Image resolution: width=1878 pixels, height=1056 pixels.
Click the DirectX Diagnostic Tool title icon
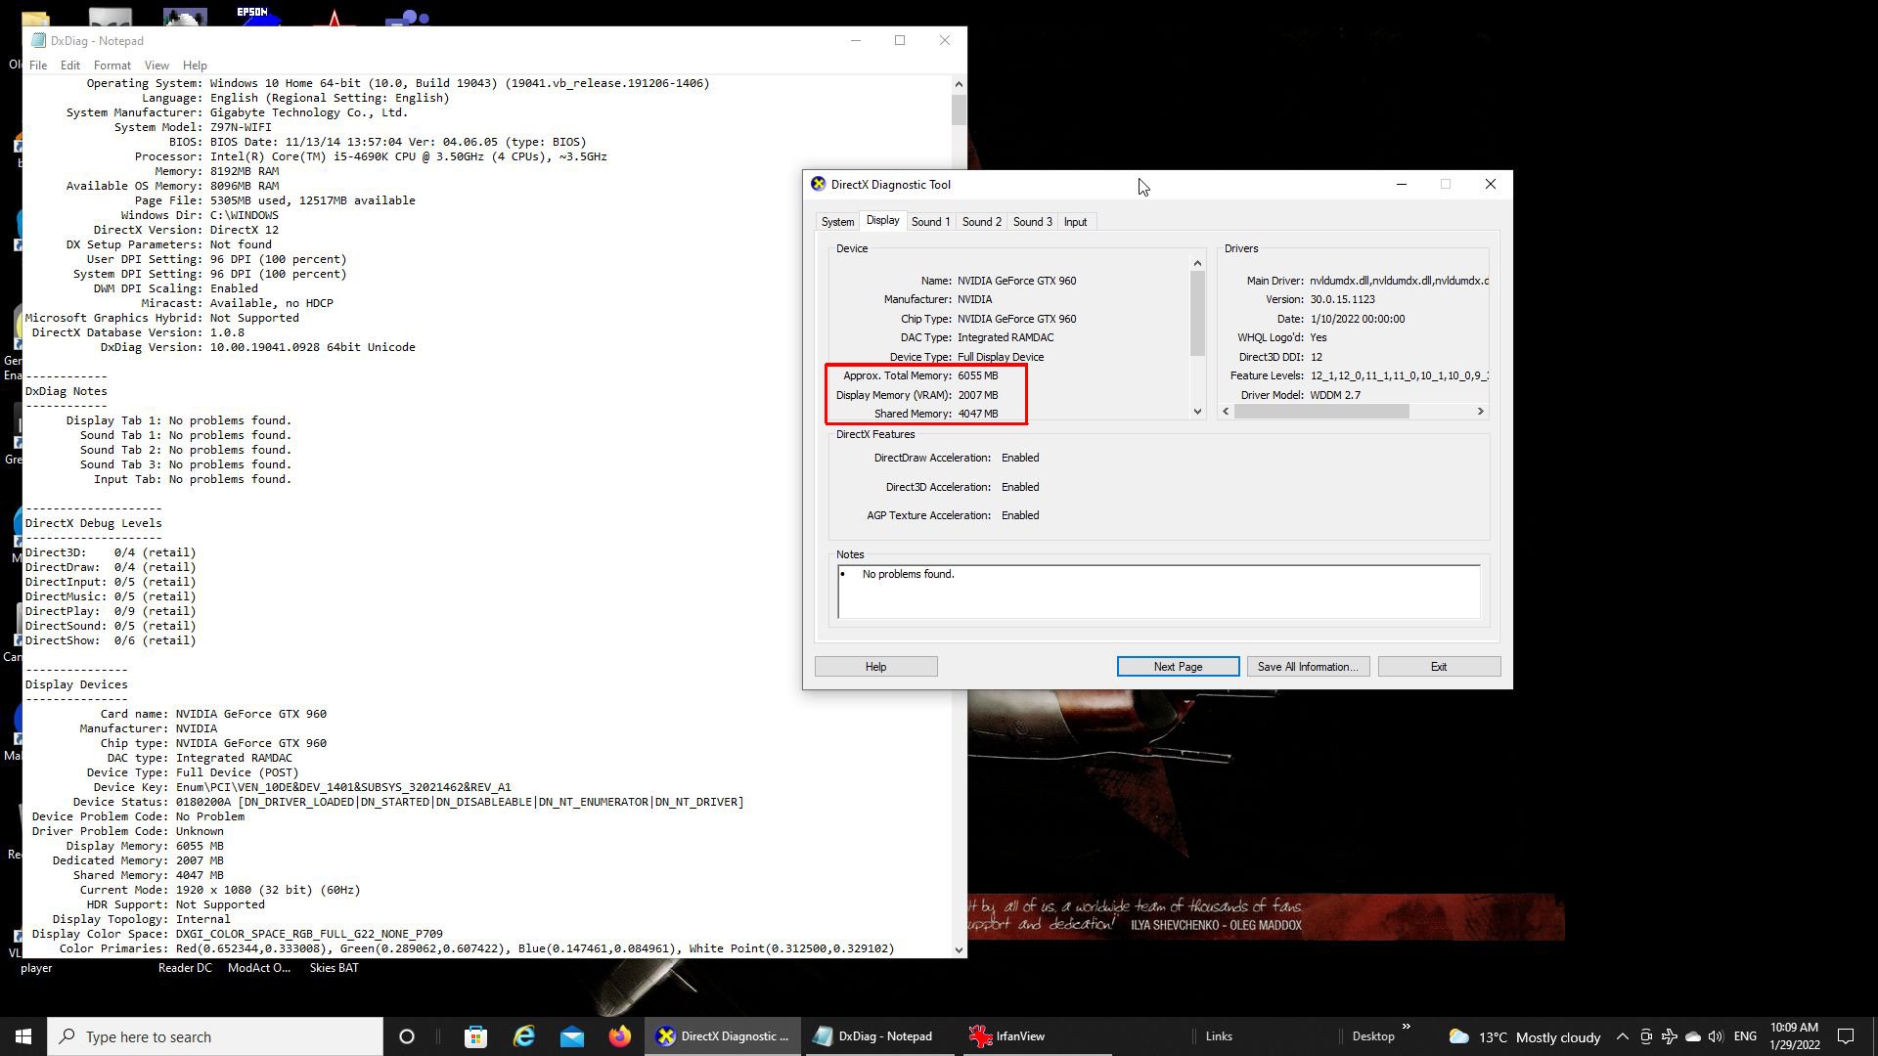[819, 184]
